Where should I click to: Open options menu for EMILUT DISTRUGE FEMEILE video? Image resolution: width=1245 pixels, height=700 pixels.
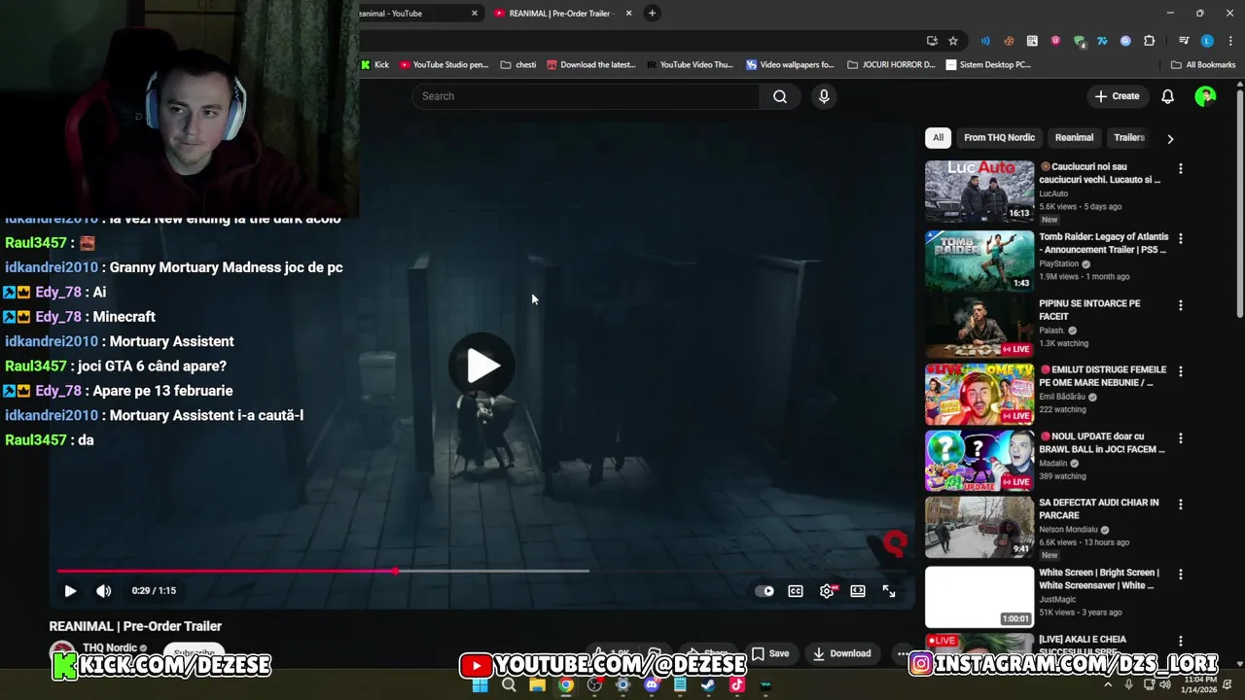click(1181, 371)
